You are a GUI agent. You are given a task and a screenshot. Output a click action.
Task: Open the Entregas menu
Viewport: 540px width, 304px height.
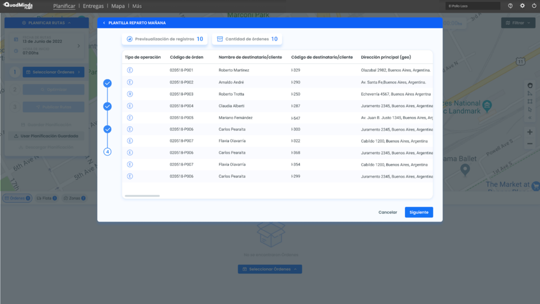coord(93,6)
